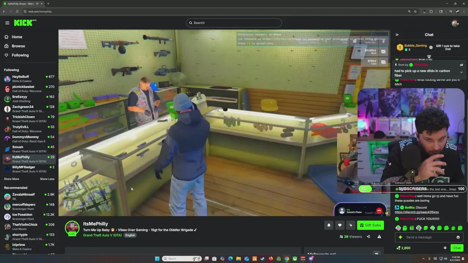Insert first quick emote in chat
Image resolution: width=468 pixels, height=263 pixels.
[x=398, y=228]
